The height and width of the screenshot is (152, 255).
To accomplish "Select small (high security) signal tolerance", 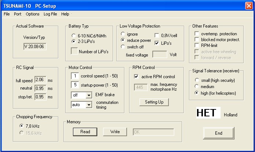I will (197, 80).
